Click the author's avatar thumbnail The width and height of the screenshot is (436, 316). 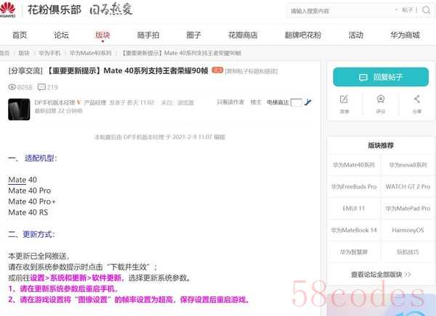[19, 109]
